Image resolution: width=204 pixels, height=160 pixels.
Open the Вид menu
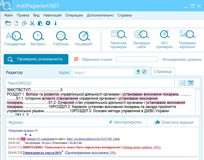click(x=36, y=15)
